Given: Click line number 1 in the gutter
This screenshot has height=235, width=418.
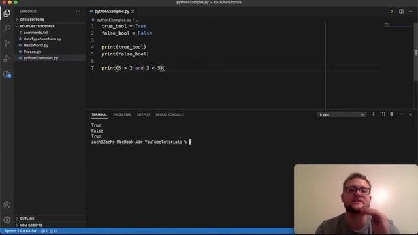Looking at the screenshot, I should point(93,26).
